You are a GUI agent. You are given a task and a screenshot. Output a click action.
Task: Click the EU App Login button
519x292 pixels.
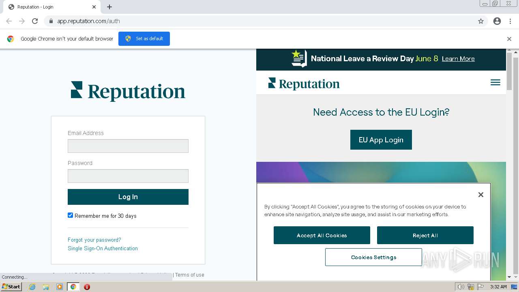381,140
